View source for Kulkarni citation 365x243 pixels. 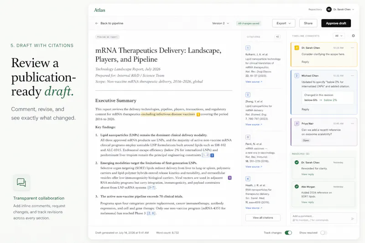coord(254,82)
